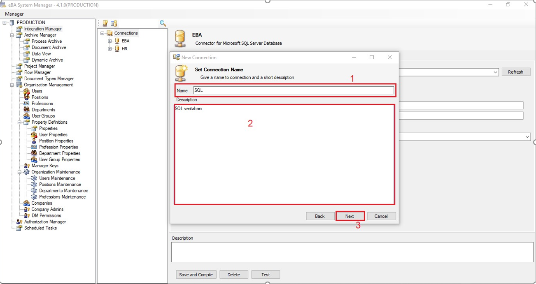Click Cancel in New Connection dialog
Screen dimensions: 536x284
coord(381,216)
